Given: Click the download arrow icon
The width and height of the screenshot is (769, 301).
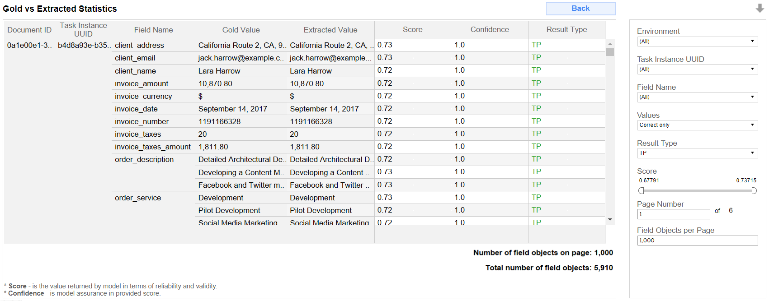Looking at the screenshot, I should pyautogui.click(x=760, y=8).
